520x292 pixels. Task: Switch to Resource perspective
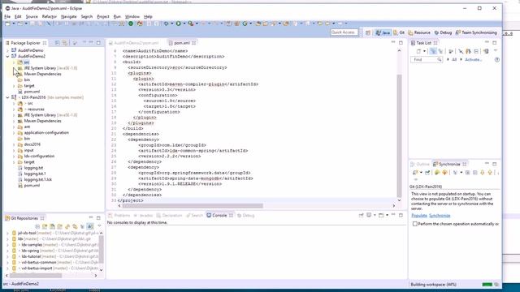[x=419, y=32]
